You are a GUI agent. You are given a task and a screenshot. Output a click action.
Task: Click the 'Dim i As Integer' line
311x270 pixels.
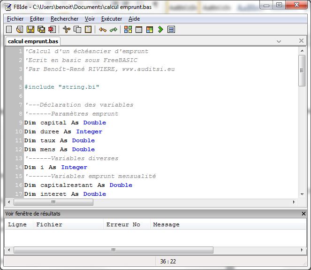56,167
